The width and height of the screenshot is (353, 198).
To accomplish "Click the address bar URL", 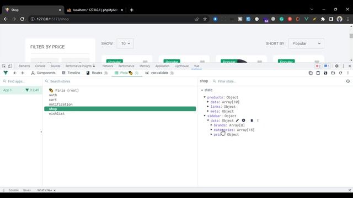I will [53, 19].
